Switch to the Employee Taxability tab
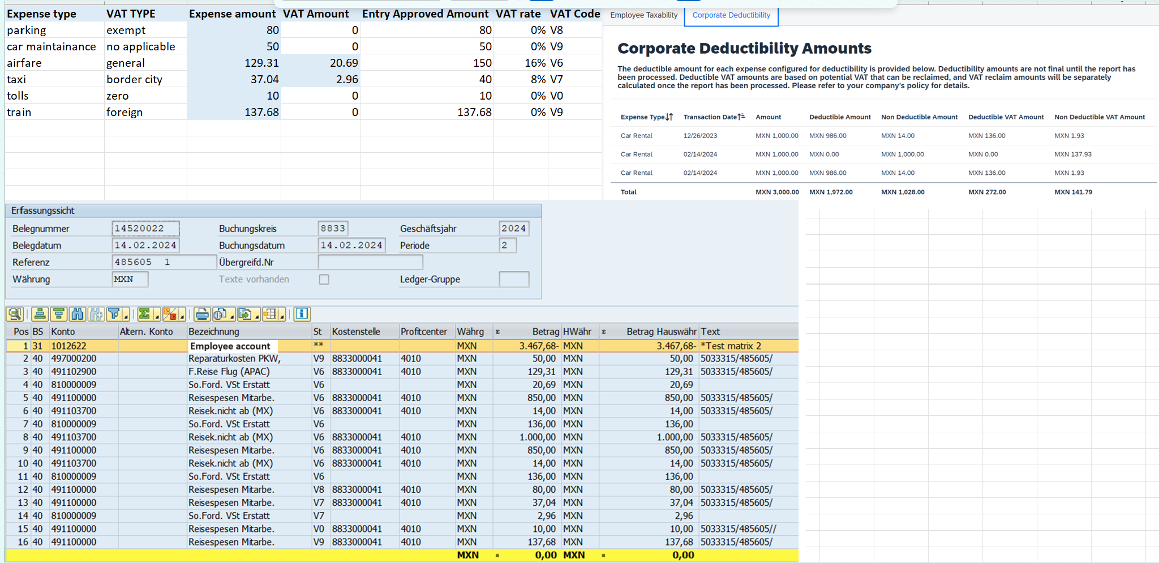 [x=643, y=15]
